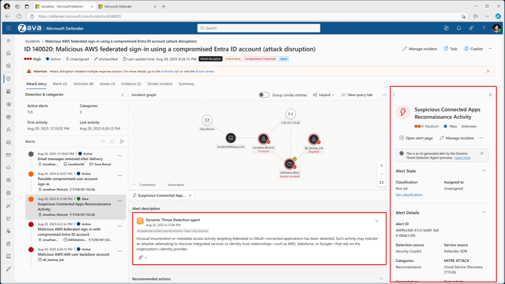Select the AWSAdminRole node in graph
The width and height of the screenshot is (505, 284).
[290, 164]
